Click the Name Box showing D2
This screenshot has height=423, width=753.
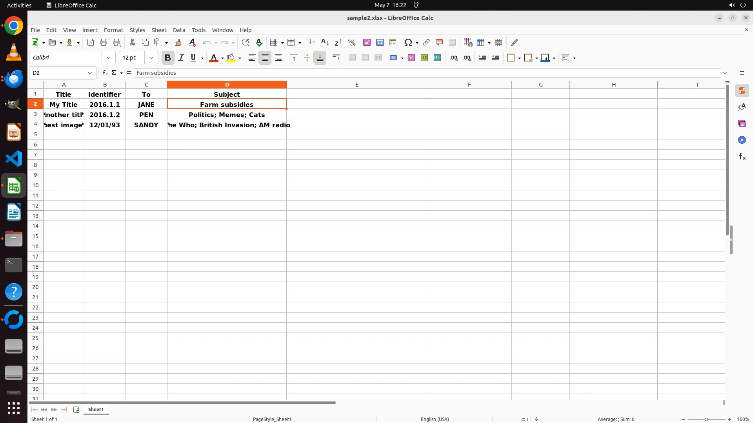coord(56,72)
